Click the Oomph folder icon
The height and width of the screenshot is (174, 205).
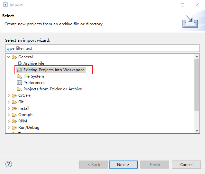14,115
